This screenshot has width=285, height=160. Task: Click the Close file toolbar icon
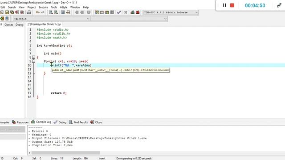(17, 12)
